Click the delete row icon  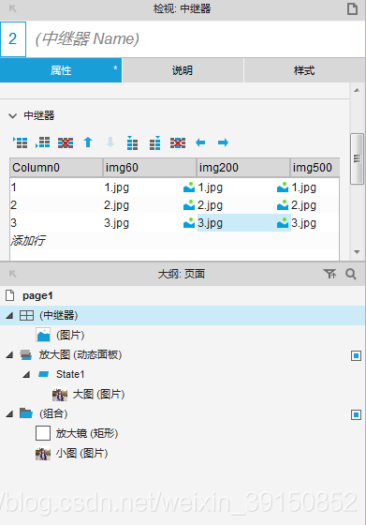pos(66,142)
